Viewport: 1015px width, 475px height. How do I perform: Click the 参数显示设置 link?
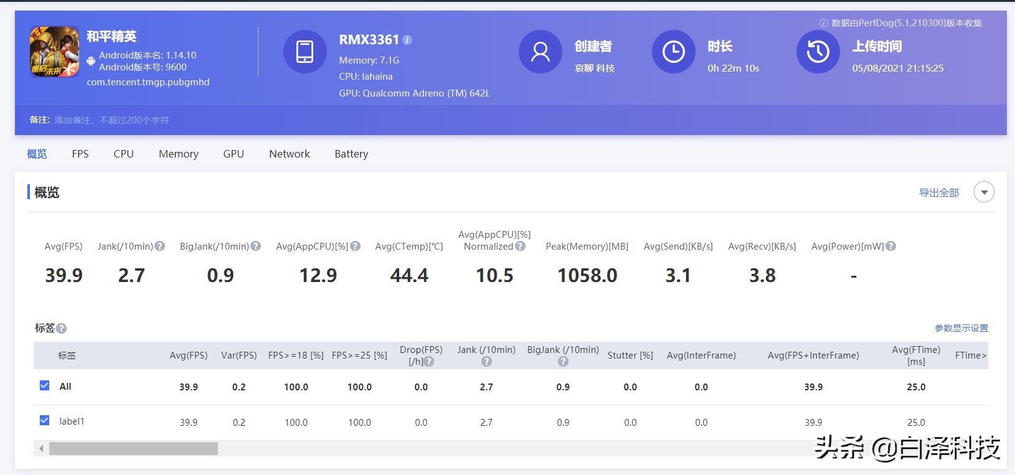tap(961, 328)
